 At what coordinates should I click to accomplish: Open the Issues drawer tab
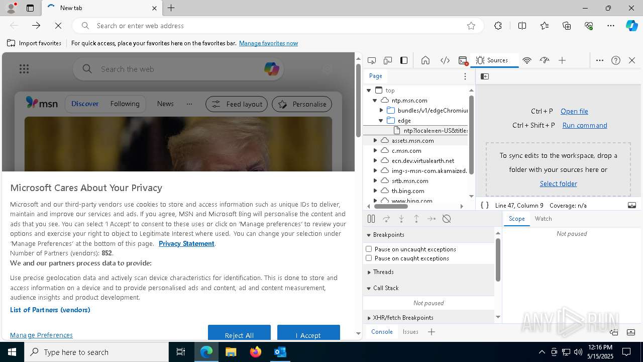[x=410, y=332]
